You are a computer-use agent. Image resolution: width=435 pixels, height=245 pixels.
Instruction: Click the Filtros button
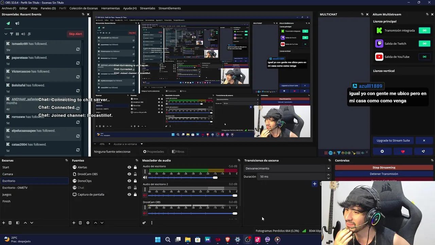178,152
